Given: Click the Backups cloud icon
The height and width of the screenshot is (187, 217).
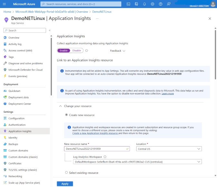Looking at the screenshot, I should (5, 144).
